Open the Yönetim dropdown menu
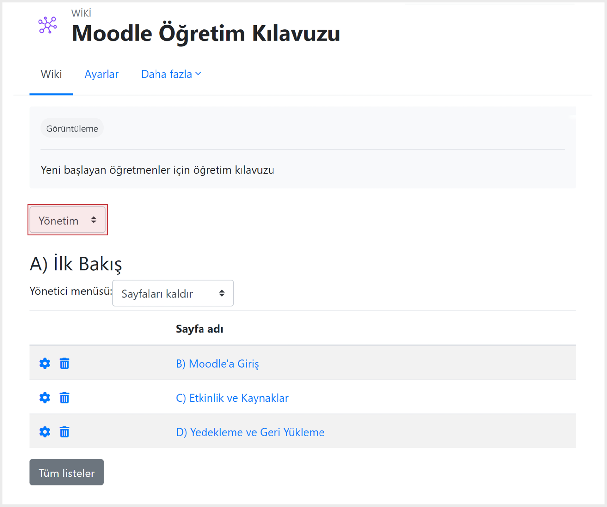Image resolution: width=607 pixels, height=507 pixels. pos(68,220)
